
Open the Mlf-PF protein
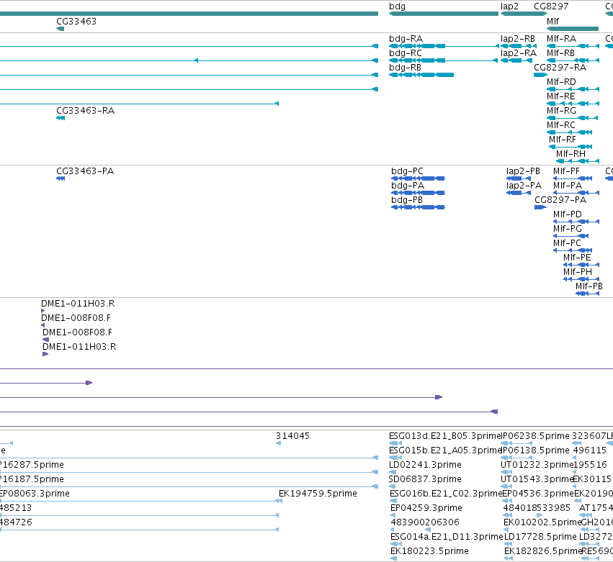point(573,178)
